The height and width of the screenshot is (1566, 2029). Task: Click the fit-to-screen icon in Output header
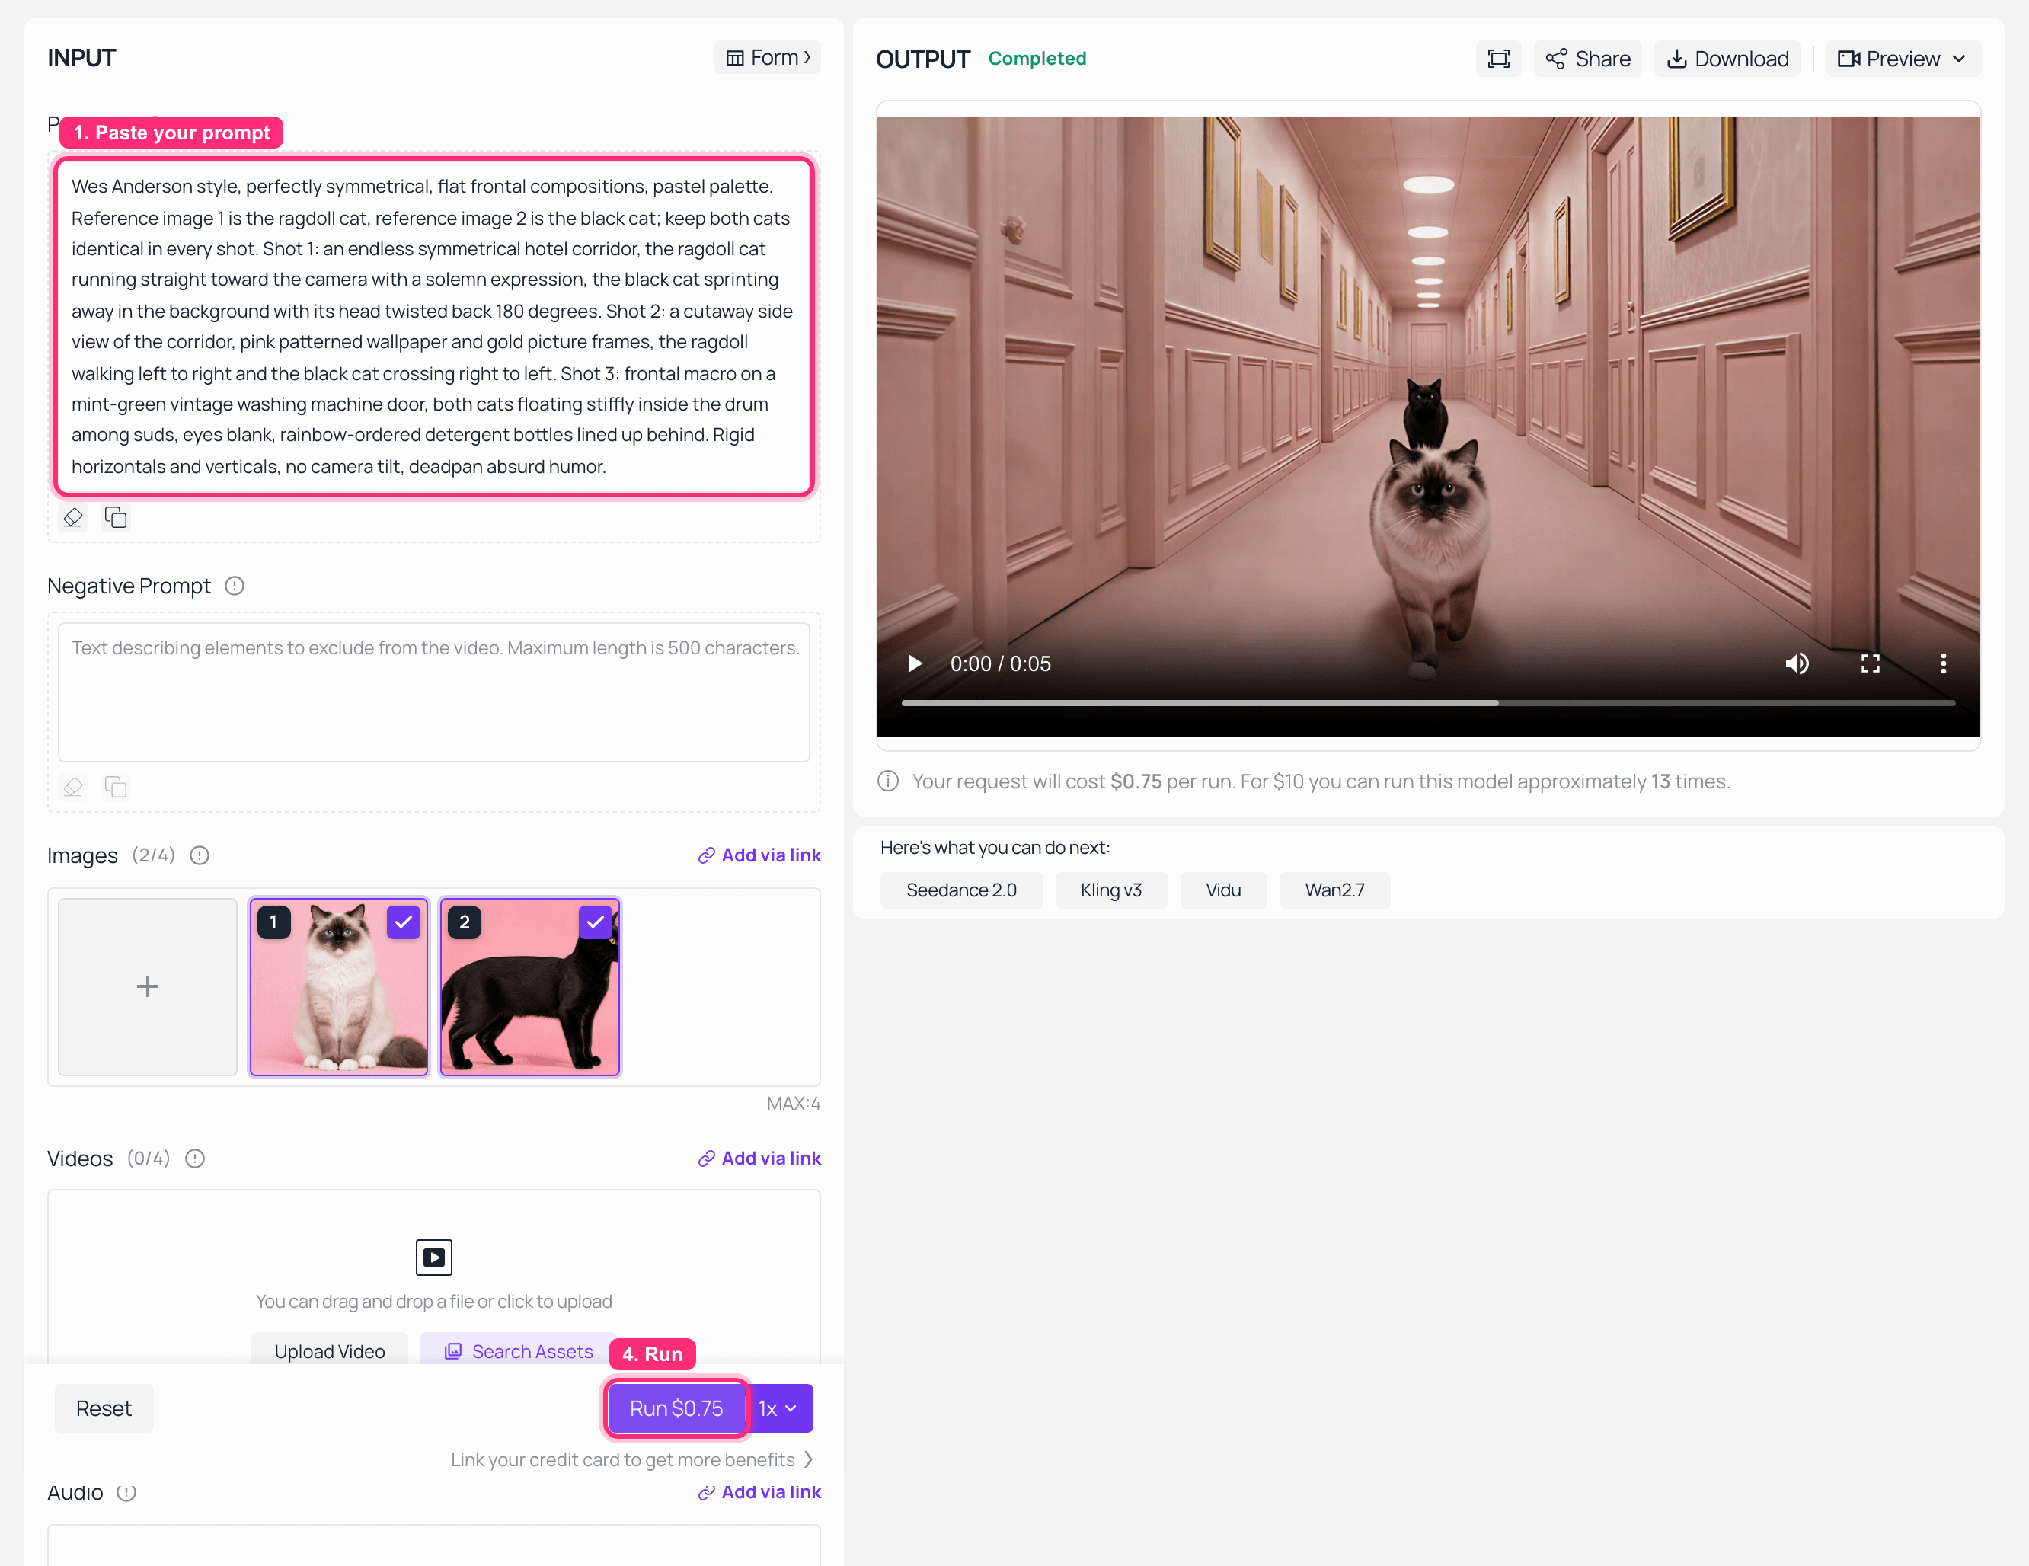point(1497,59)
